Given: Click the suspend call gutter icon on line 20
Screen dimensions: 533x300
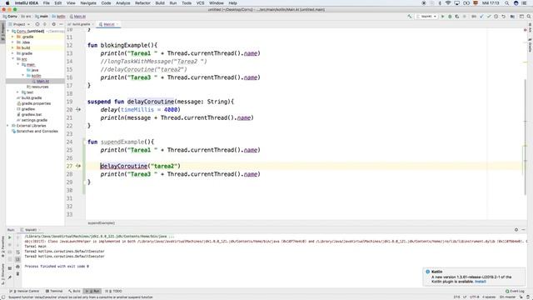Looking at the screenshot, I should (78, 109).
